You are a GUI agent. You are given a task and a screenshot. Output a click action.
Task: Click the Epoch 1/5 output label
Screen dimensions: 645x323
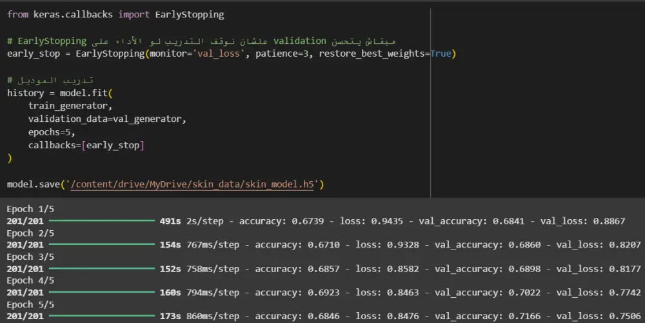pos(30,210)
